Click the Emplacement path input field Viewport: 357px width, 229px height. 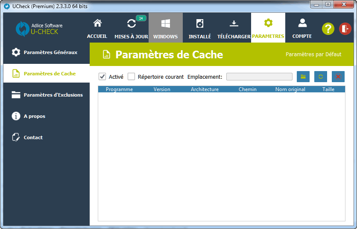pyautogui.click(x=259, y=77)
